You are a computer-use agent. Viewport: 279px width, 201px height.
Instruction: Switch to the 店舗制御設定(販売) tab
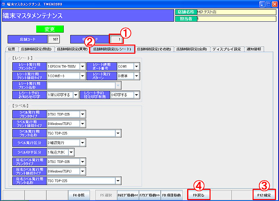(x=36, y=49)
